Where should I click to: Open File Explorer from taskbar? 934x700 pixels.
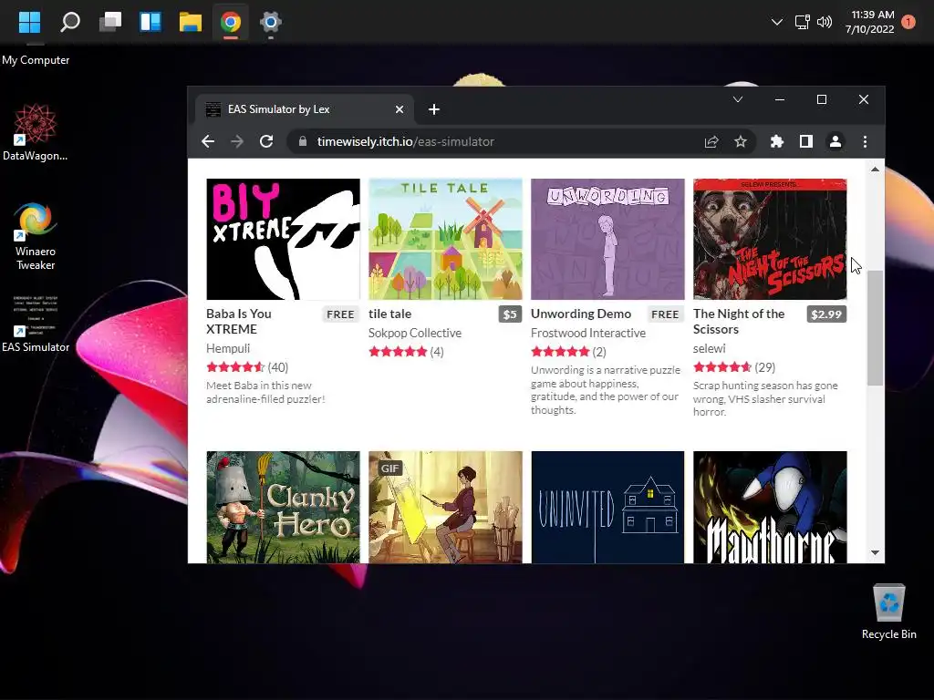(x=191, y=23)
